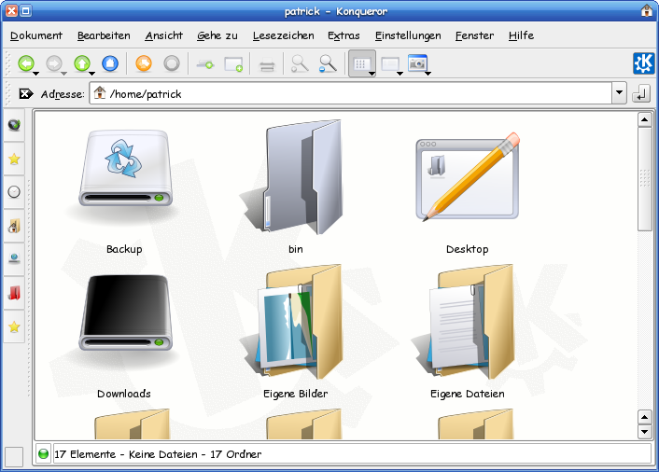Image resolution: width=659 pixels, height=472 pixels.
Task: Go up one folder with the Up arrow
Action: pos(82,63)
